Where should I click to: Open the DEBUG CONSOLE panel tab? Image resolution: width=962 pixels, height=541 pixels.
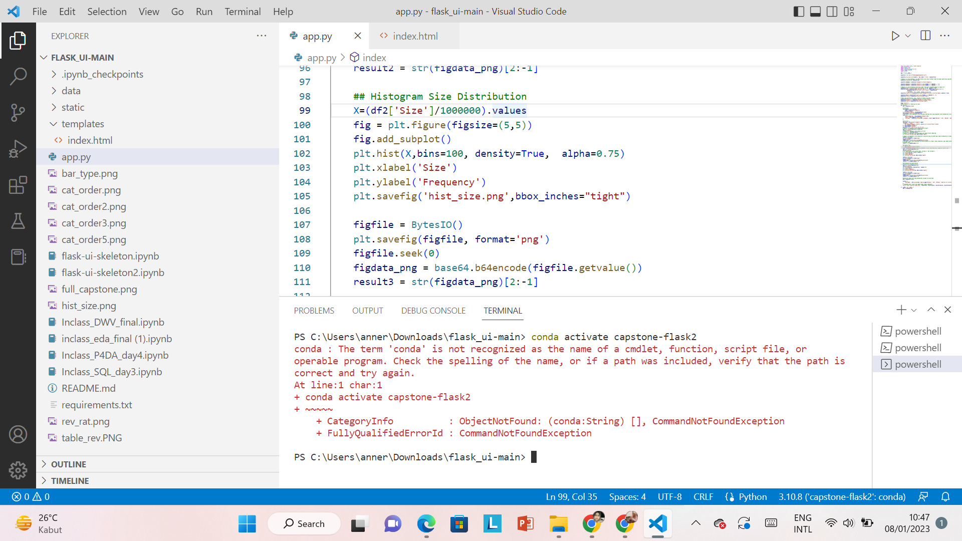tap(433, 311)
